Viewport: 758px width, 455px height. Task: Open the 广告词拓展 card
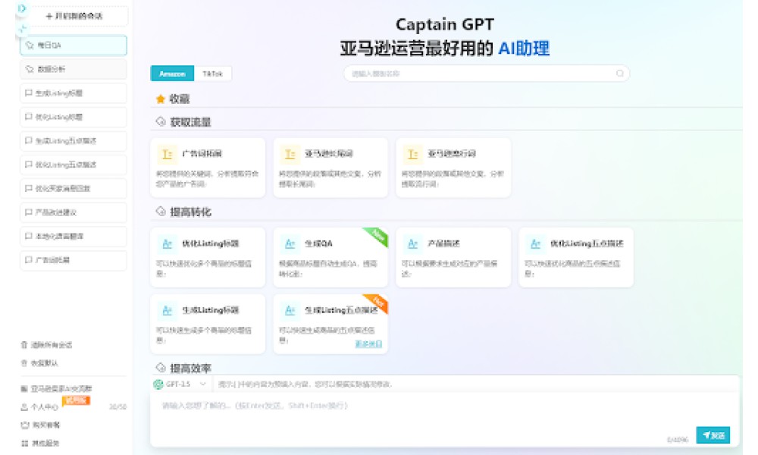point(208,168)
